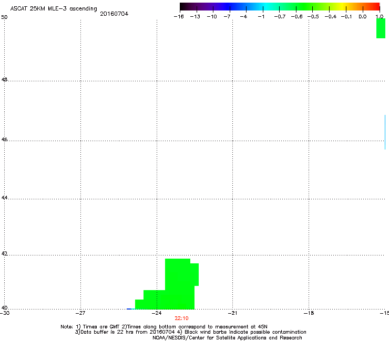The height and width of the screenshot is (341, 389).
Task: Click the note line about Data buffer 22 hrs
Action: point(190,332)
